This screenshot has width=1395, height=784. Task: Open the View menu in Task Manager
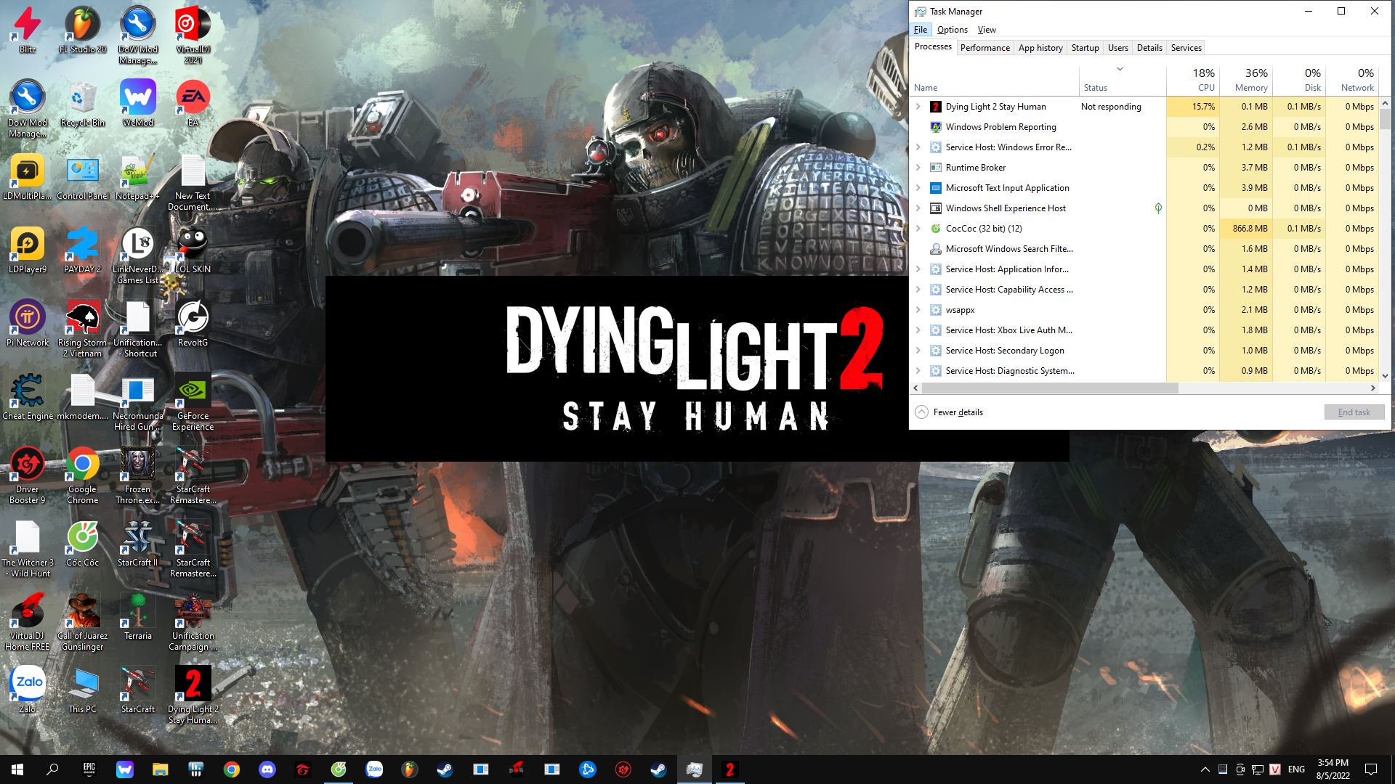click(986, 29)
